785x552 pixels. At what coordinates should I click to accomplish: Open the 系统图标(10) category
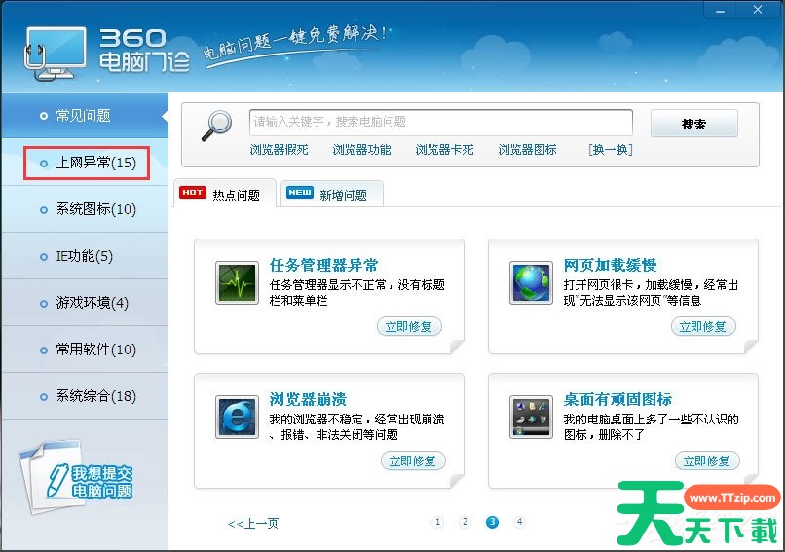tap(84, 209)
